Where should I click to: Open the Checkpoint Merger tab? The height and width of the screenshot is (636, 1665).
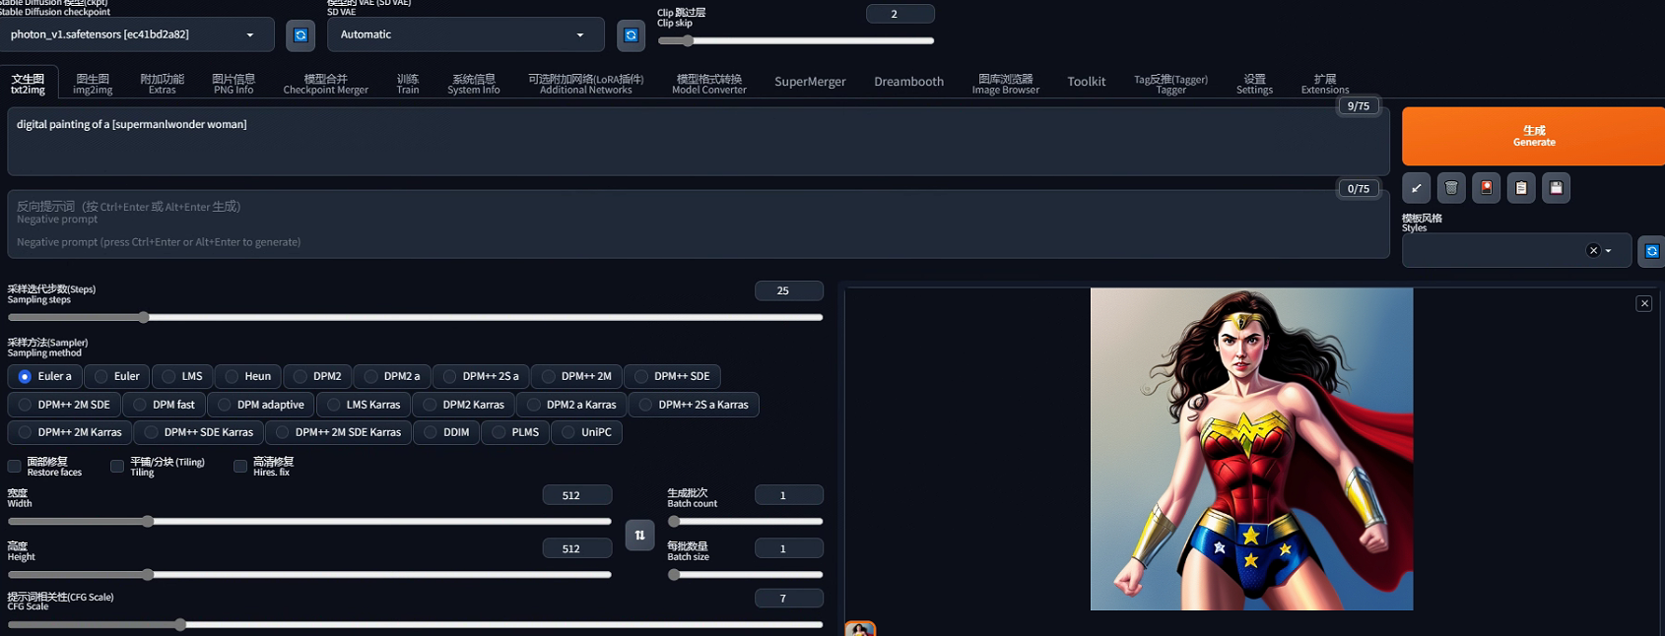[325, 84]
